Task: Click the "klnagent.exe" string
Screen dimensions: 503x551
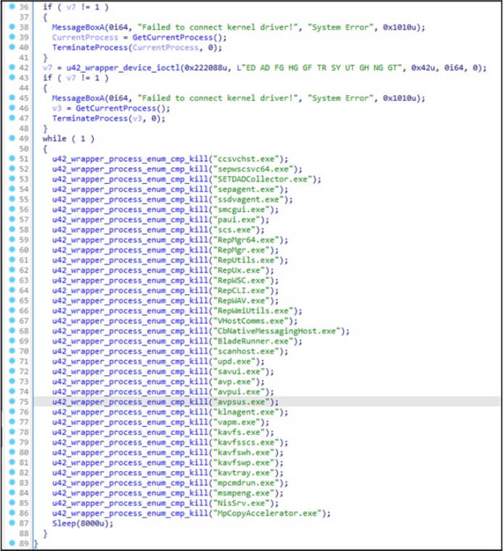Action: pyautogui.click(x=246, y=412)
